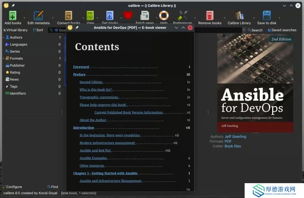304x198 pixels.
Task: Select Publisher in tag browser
Action: point(17,65)
